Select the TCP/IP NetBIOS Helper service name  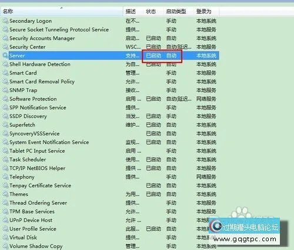point(37,168)
